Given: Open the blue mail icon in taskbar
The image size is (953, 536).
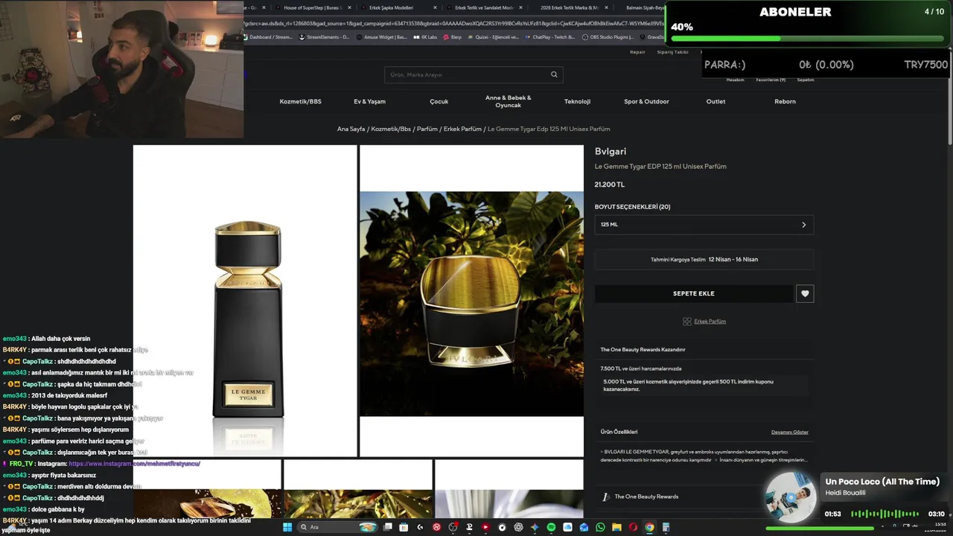Looking at the screenshot, I should (x=584, y=527).
